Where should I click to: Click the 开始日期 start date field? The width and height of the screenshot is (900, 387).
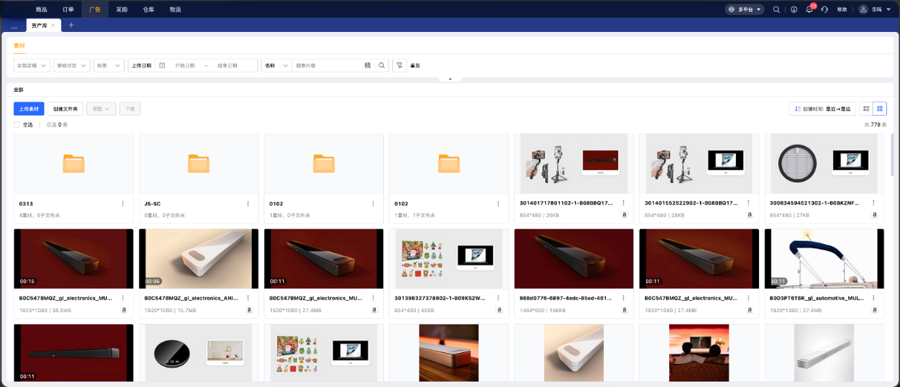coord(185,65)
